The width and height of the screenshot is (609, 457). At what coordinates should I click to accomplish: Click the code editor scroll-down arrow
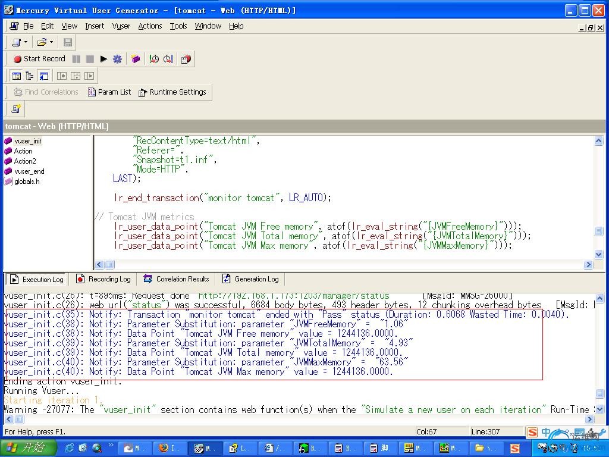click(x=598, y=255)
